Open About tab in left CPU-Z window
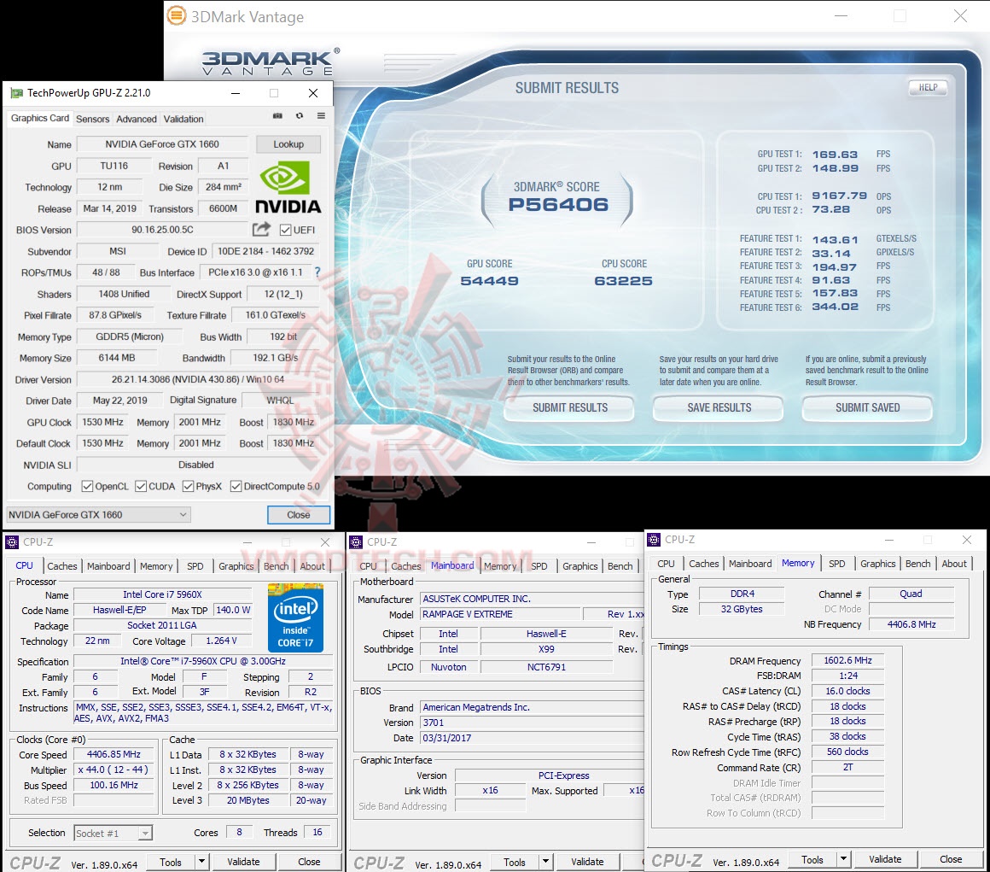Screen dimensions: 990x872 tap(312, 566)
